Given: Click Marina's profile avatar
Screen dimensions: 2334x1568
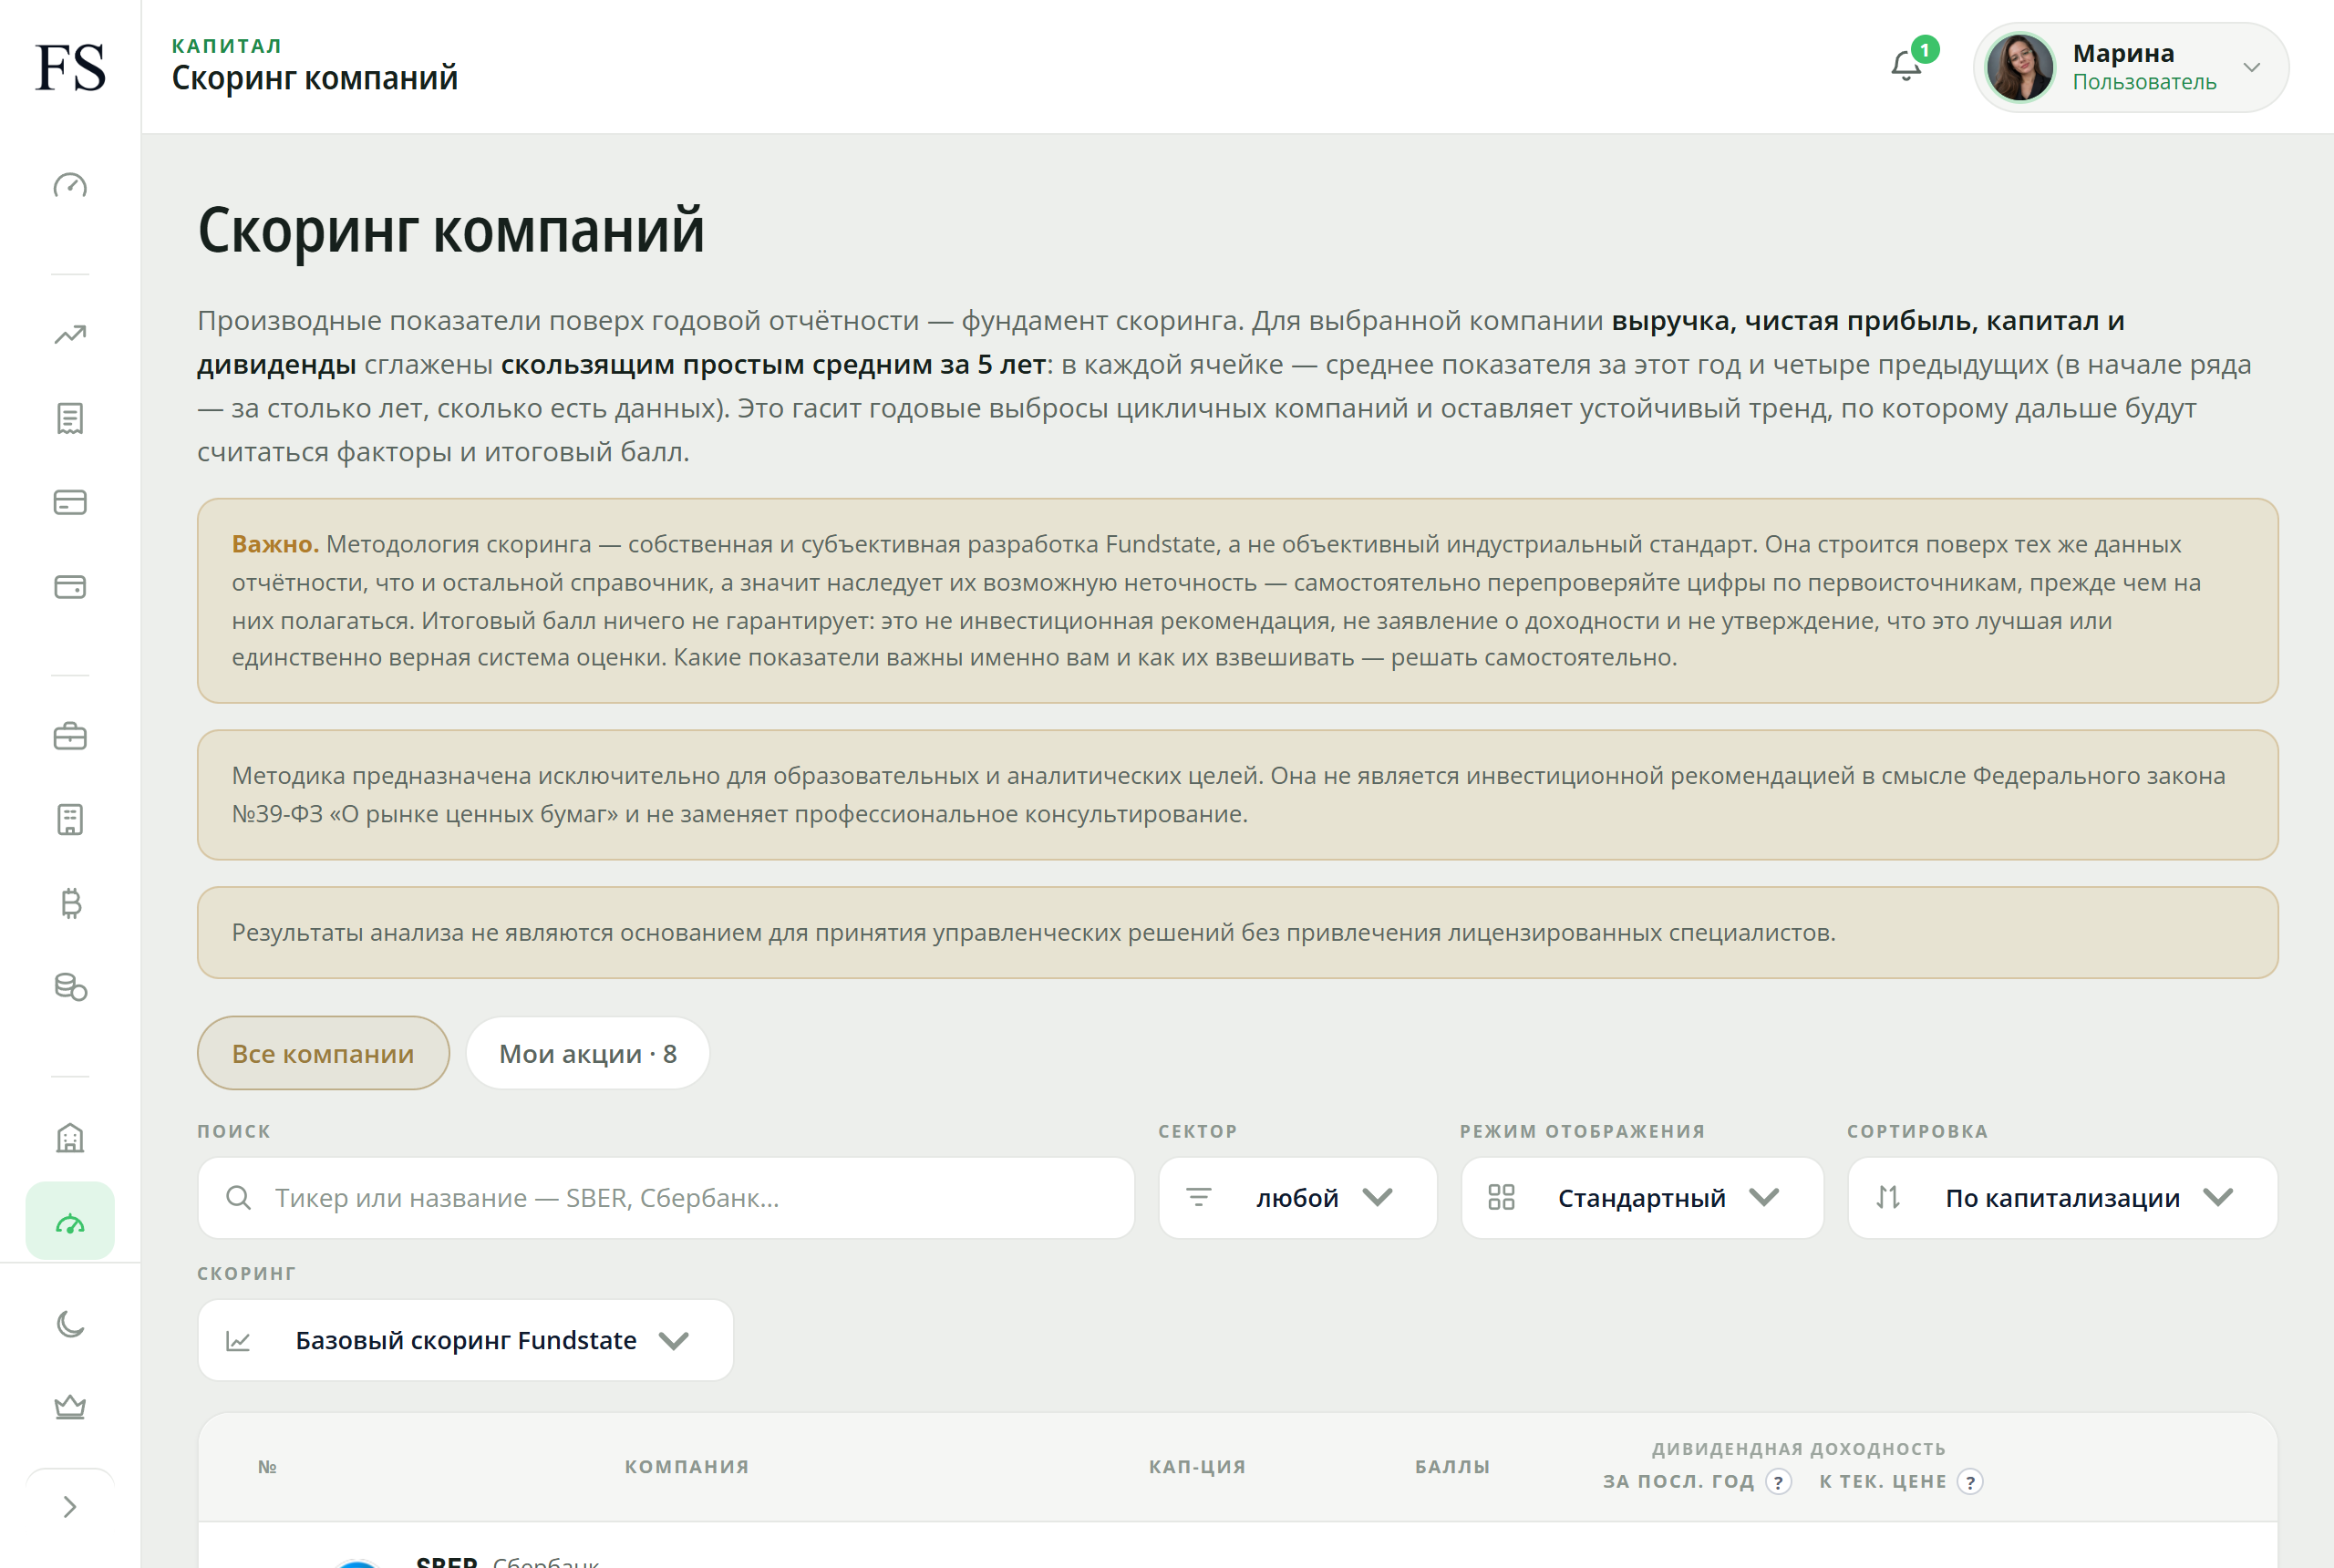Looking at the screenshot, I should click(x=2020, y=67).
